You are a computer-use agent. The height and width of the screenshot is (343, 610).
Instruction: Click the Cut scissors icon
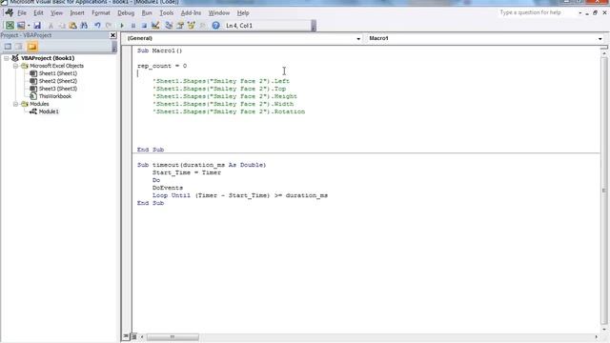(51, 26)
